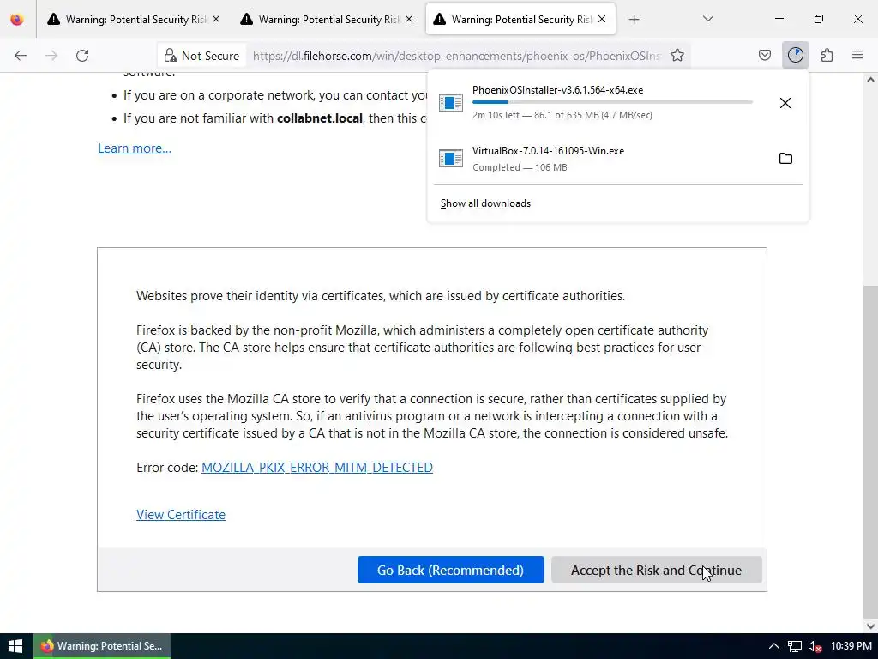Click the forward navigation arrow

click(x=51, y=56)
